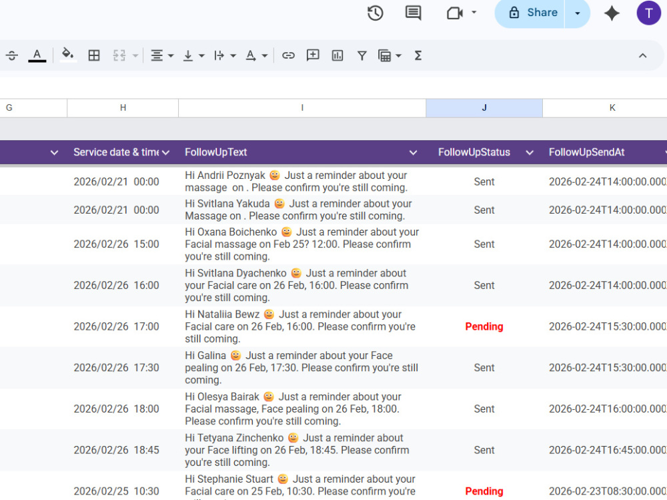Select Tetyana Zinchenko follow-up text cell
This screenshot has width=667, height=500.
[x=302, y=450]
